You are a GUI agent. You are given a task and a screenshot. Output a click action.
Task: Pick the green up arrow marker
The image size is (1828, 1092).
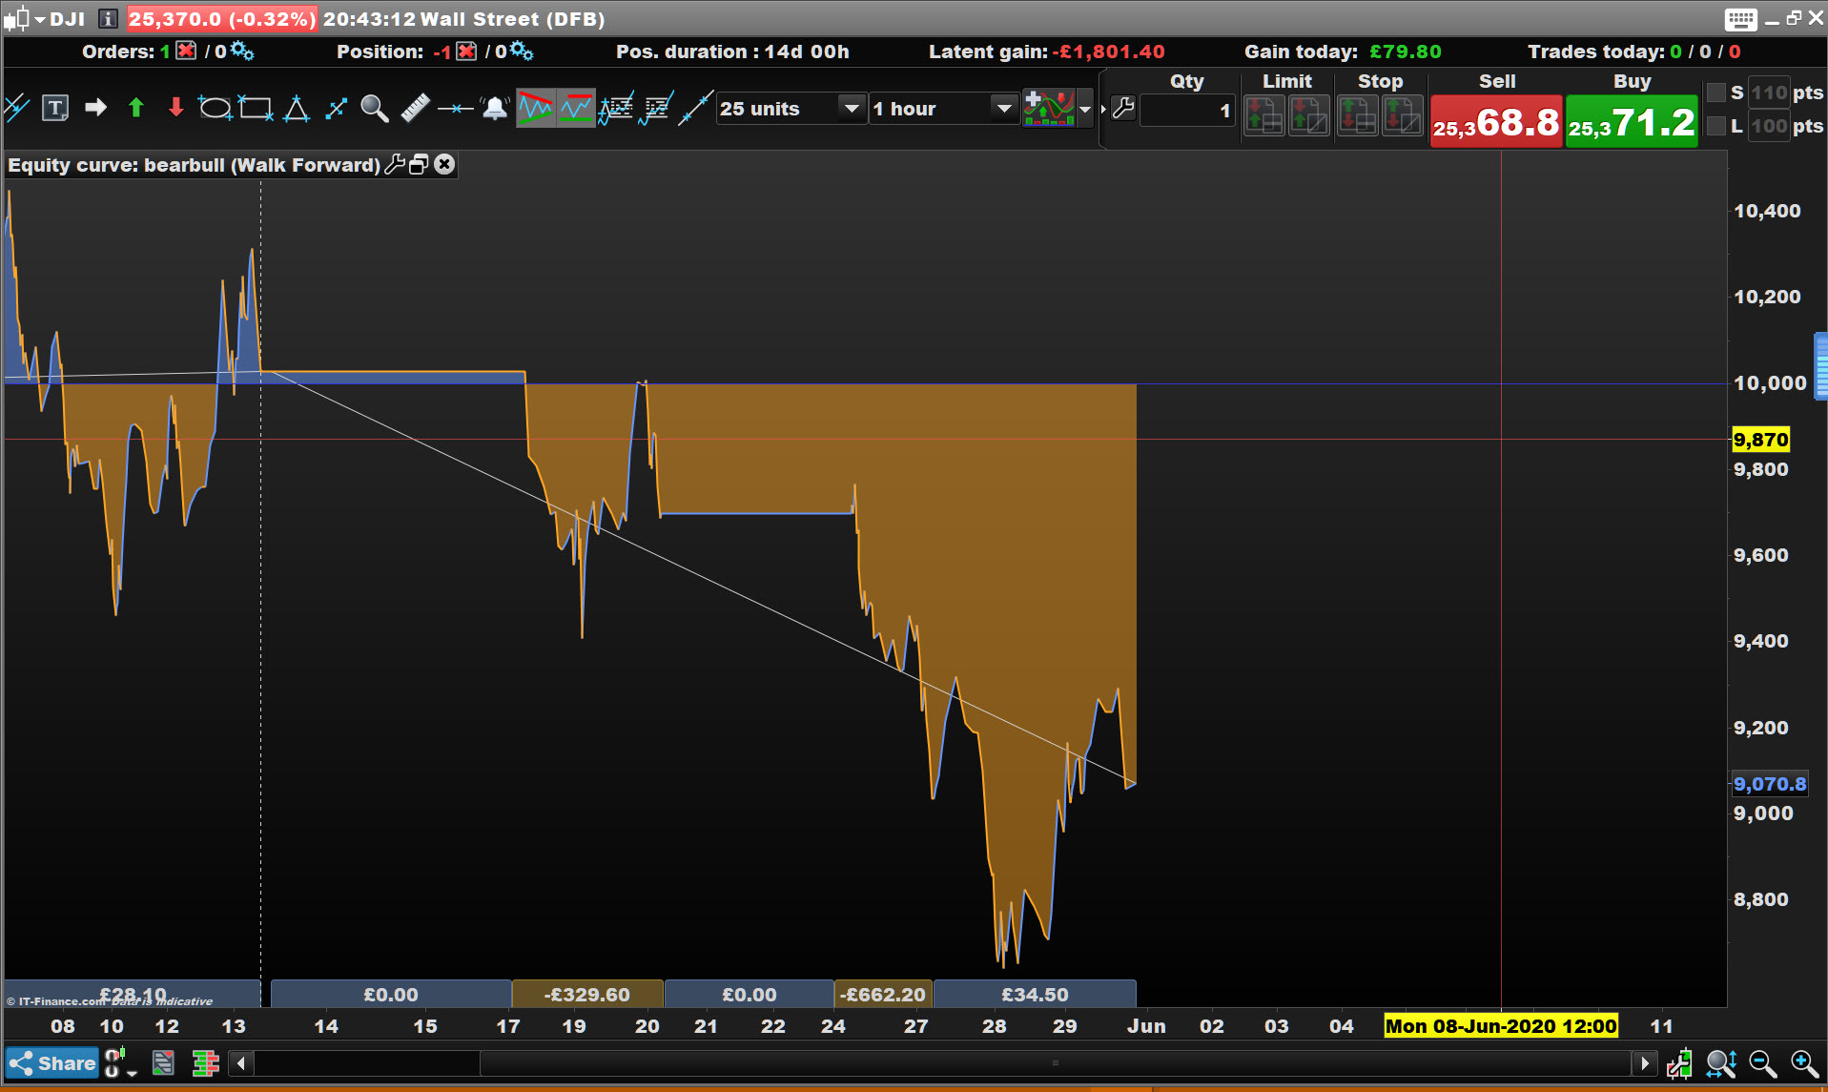coord(135,108)
